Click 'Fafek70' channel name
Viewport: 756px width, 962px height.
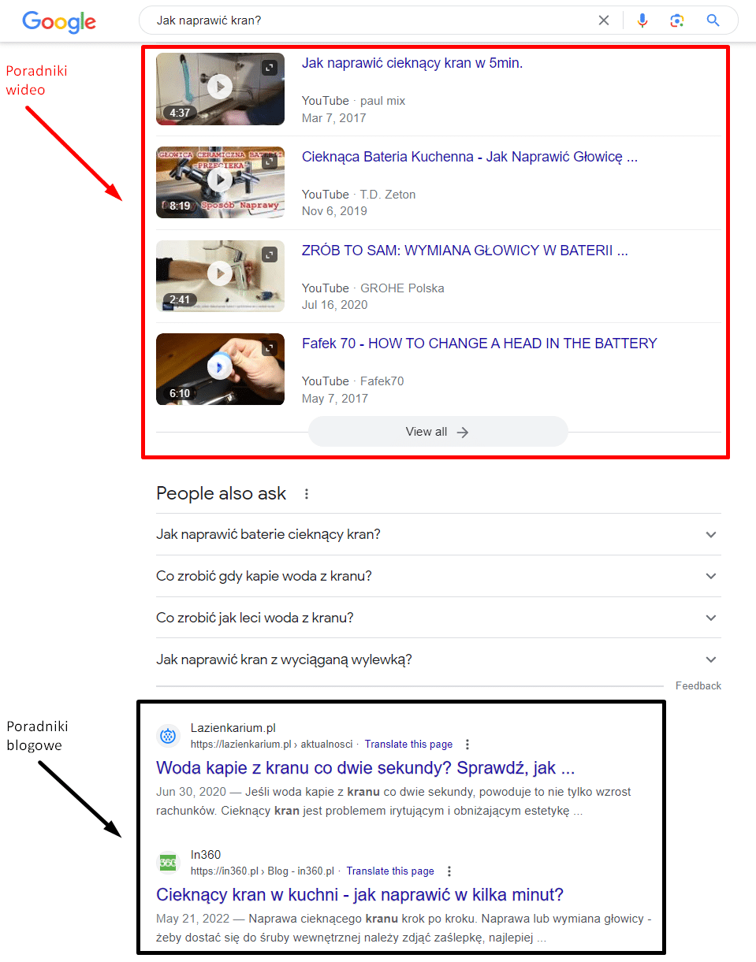382,381
